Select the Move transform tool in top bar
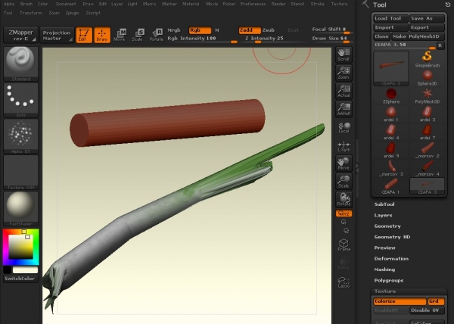The width and height of the screenshot is (454, 324). point(120,35)
